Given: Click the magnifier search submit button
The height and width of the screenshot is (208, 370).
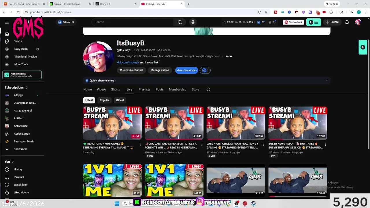Looking at the screenshot, I should pyautogui.click(x=180, y=22).
